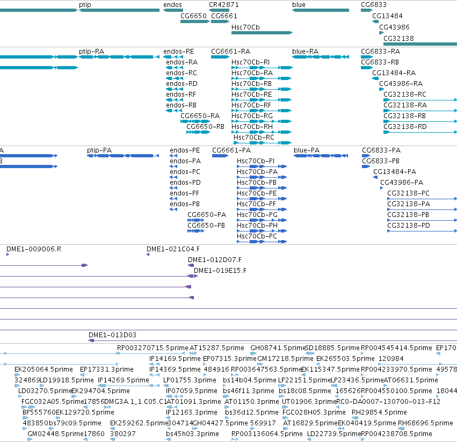
Task: Open the GH08741.5prime EST label
Action: pos(278,348)
